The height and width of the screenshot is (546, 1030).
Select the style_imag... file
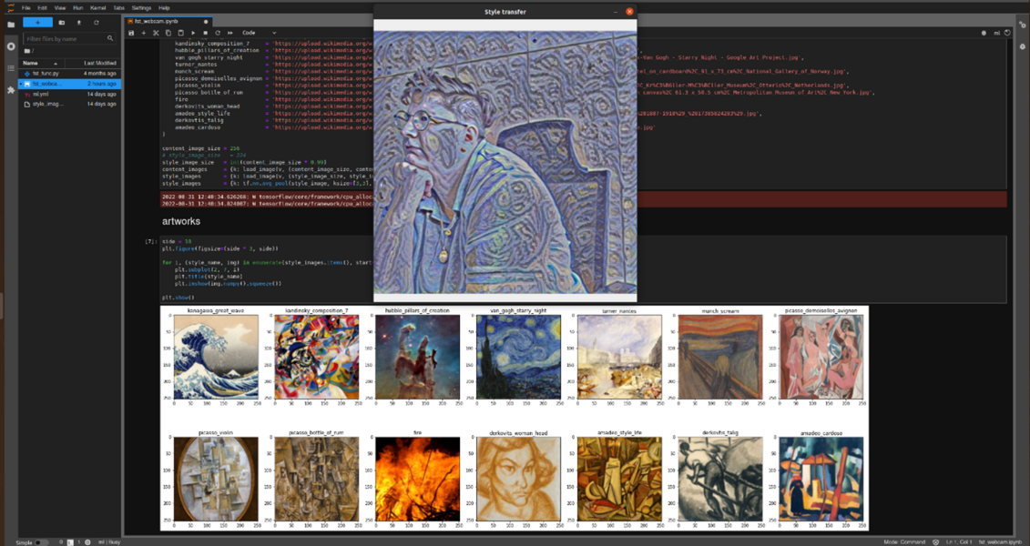pyautogui.click(x=69, y=104)
